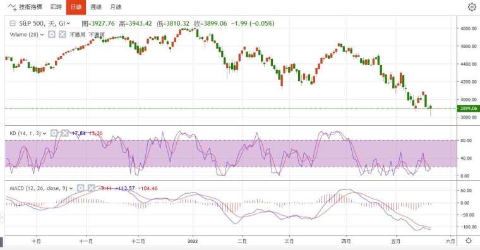Click the 4400.00 price axis label
Screen dimensions: 480x250
469,64
